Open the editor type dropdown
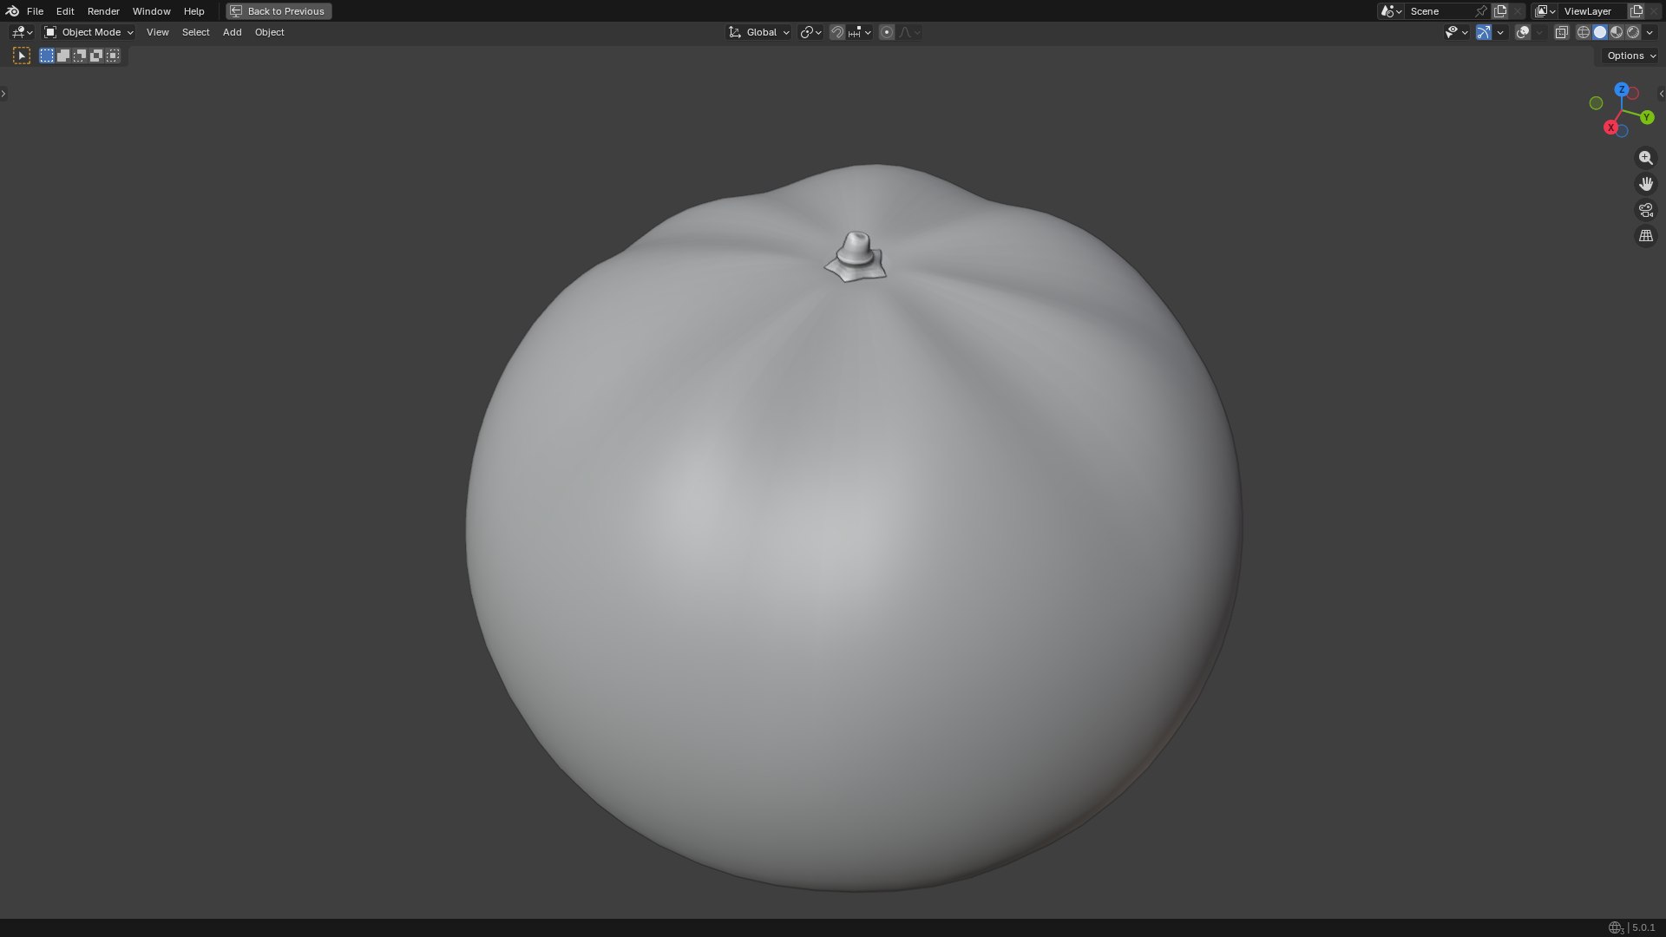Viewport: 1666px width, 937px height. (x=22, y=32)
